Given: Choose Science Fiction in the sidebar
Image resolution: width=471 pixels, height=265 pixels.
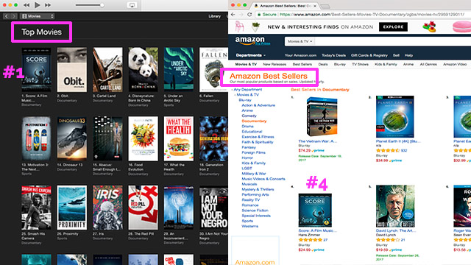Looking at the screenshot, I should [255, 211].
